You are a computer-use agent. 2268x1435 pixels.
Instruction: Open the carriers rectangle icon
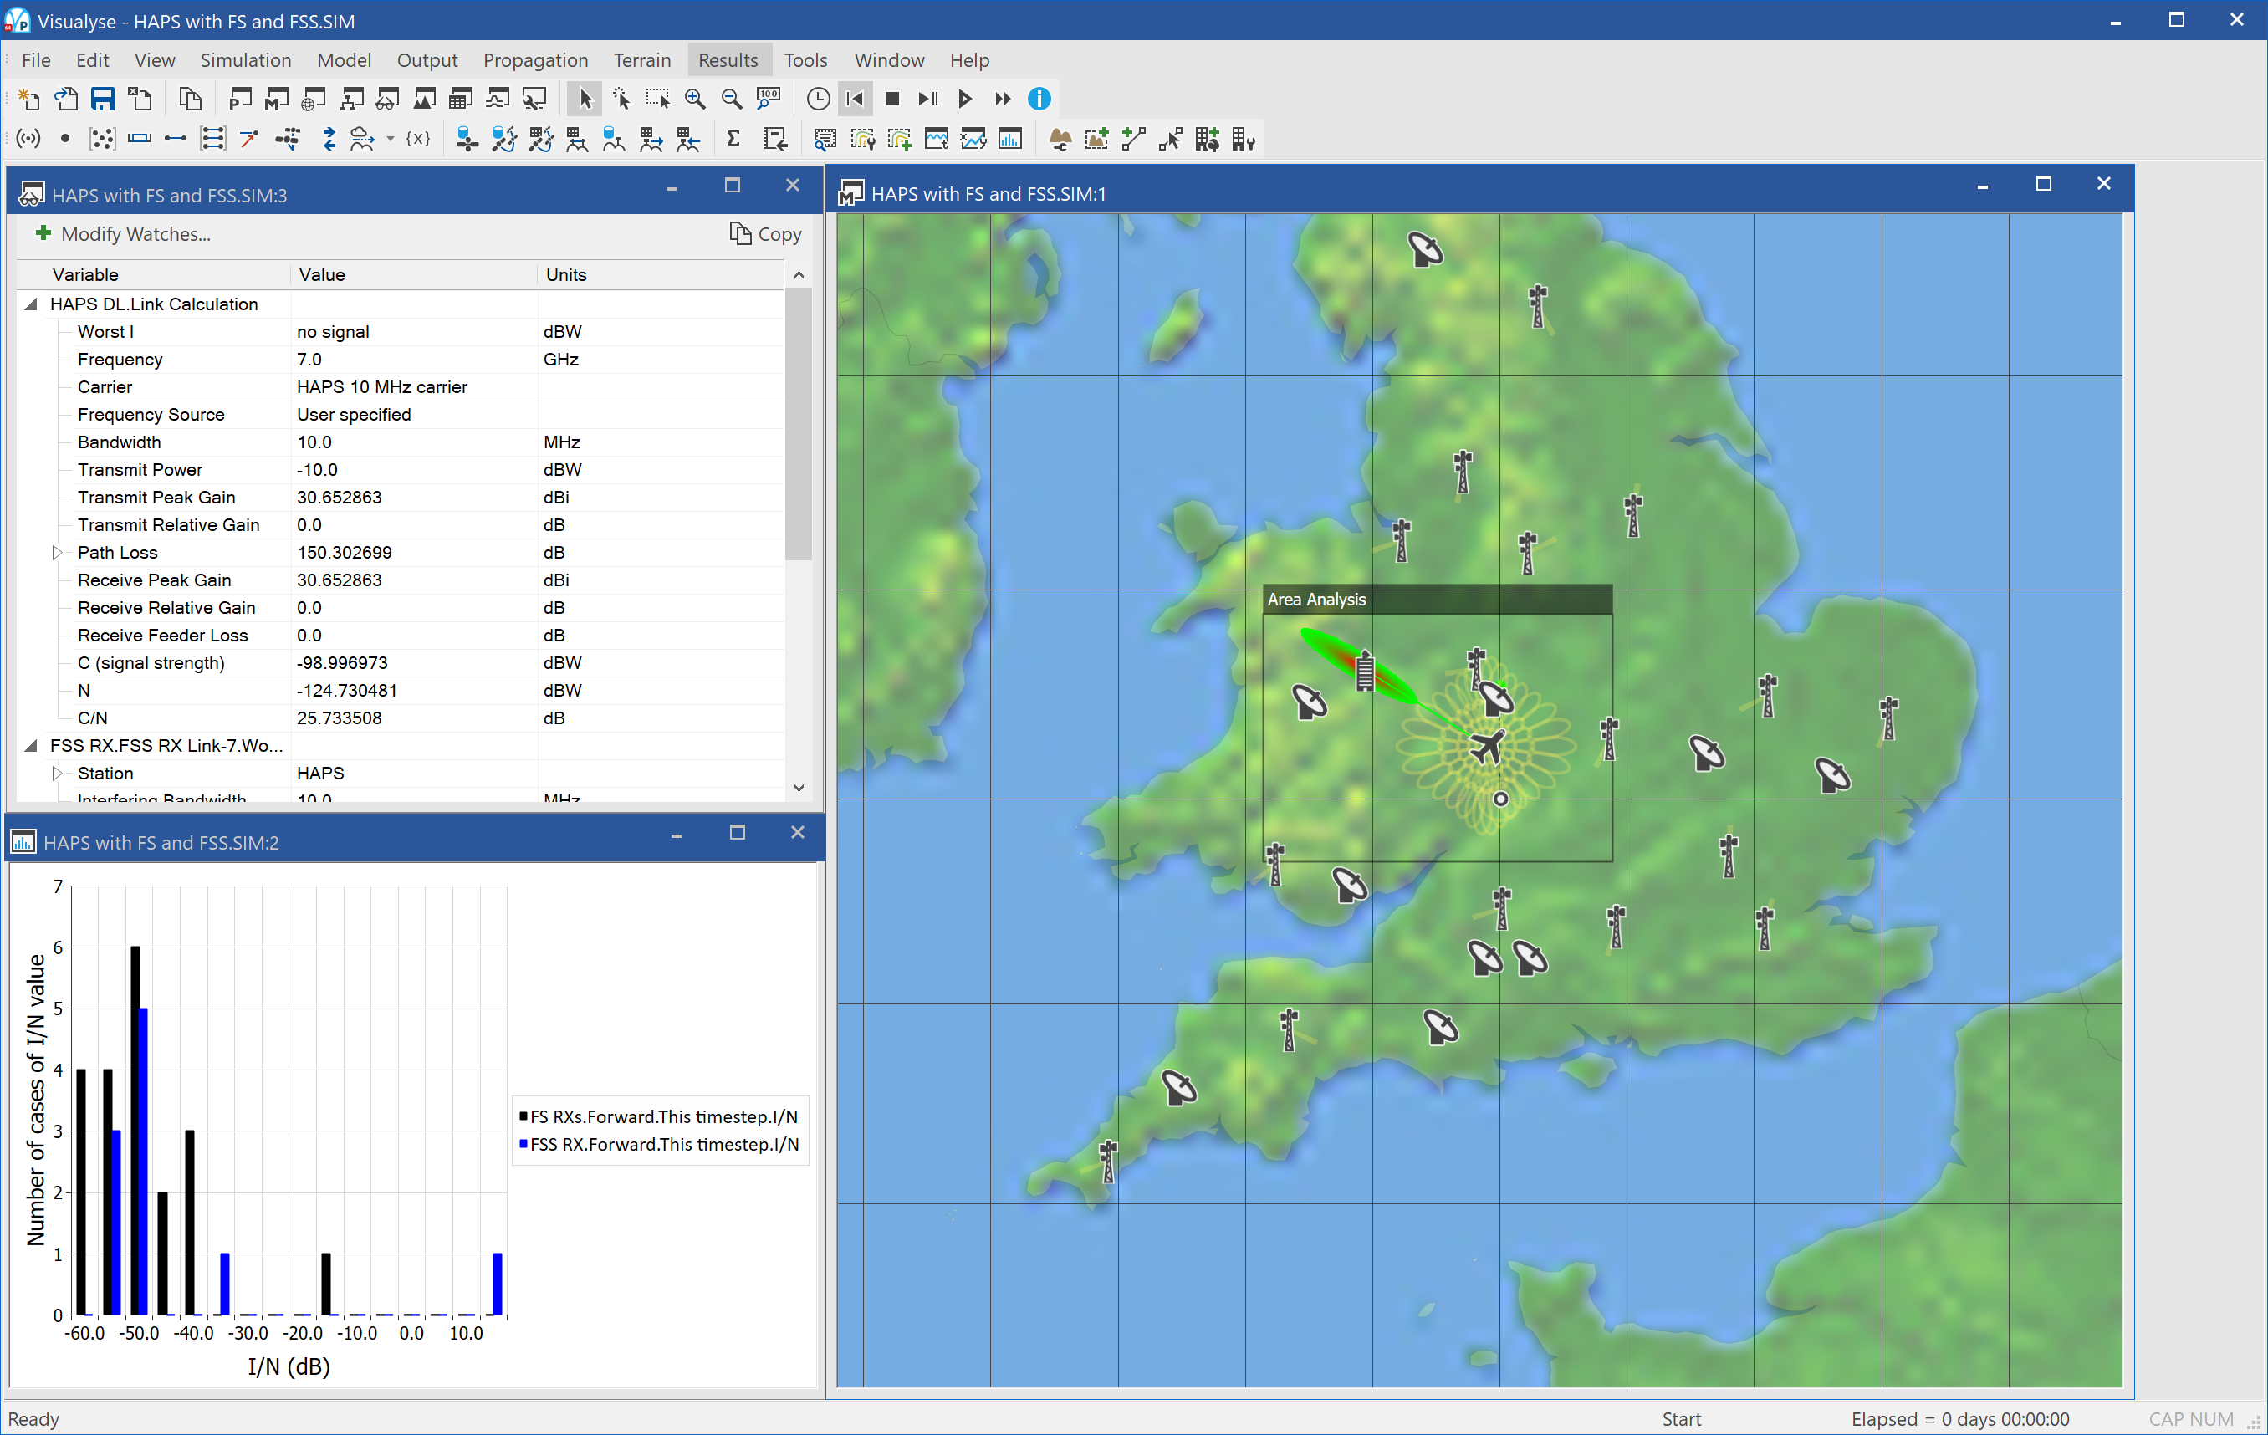140,140
